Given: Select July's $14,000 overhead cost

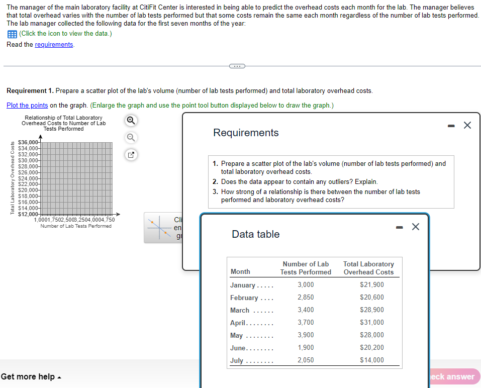Looking at the screenshot, I should pos(372,360).
